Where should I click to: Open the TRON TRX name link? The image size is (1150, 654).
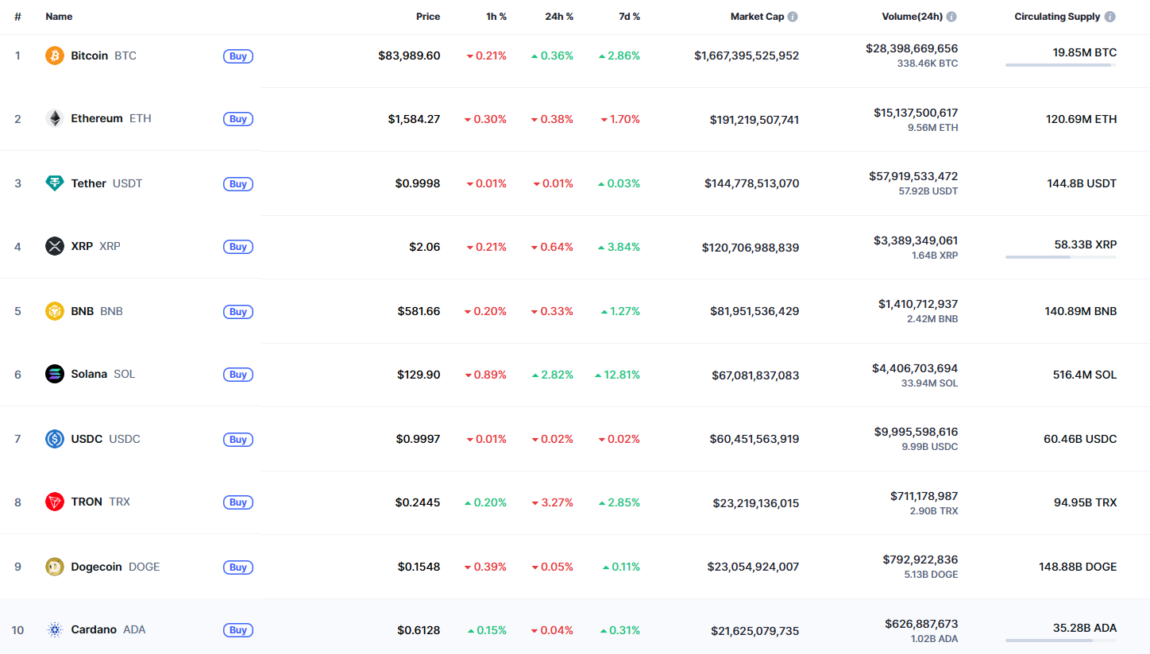[100, 502]
